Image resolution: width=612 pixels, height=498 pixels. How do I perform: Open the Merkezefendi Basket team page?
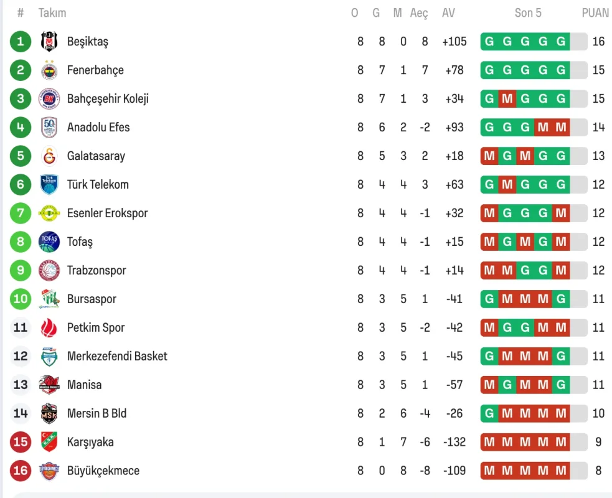117,357
